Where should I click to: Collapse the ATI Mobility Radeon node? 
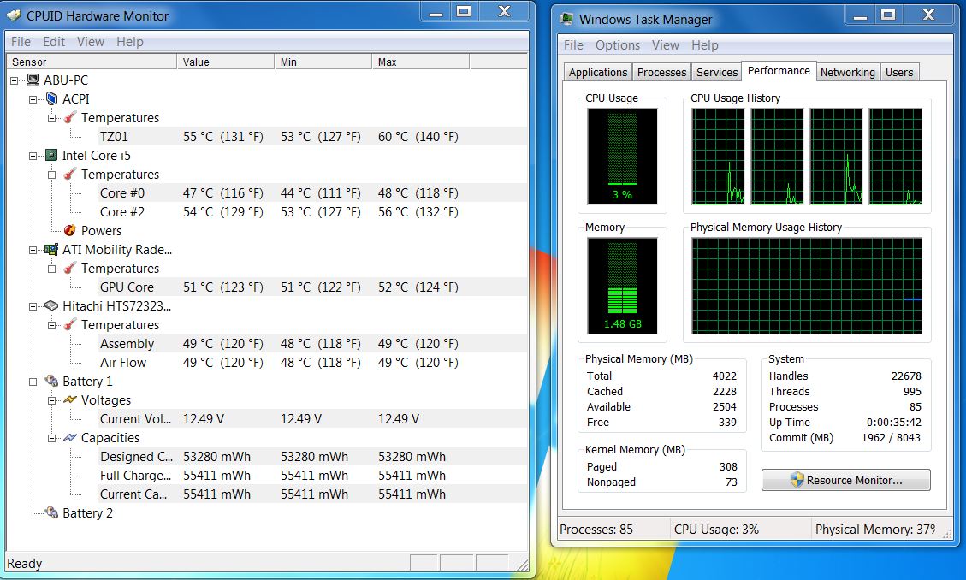tap(33, 250)
